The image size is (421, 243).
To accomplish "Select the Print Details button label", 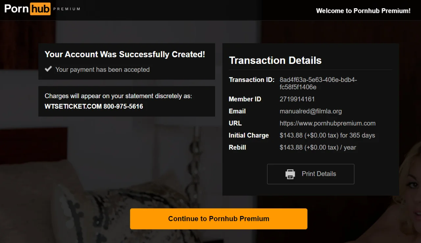I will click(319, 174).
